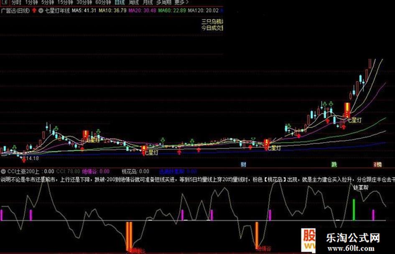395x254 pixels.
Task: Open the CCI土豪200上 indicator dropdown circle
Action: (x=3, y=171)
